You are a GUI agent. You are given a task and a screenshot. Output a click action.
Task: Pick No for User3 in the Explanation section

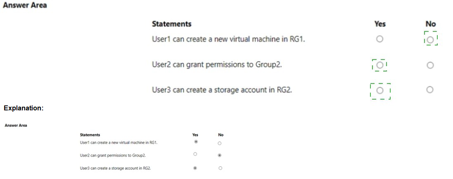pos(220,168)
